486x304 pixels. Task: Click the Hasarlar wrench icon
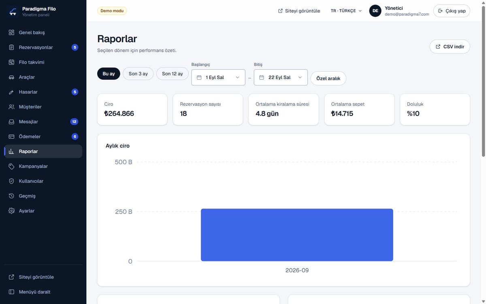click(11, 92)
